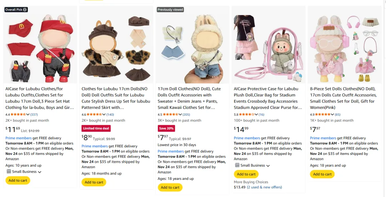Add the $8.90 Lububu dress-up set to cart
The width and height of the screenshot is (386, 197).
94,182
